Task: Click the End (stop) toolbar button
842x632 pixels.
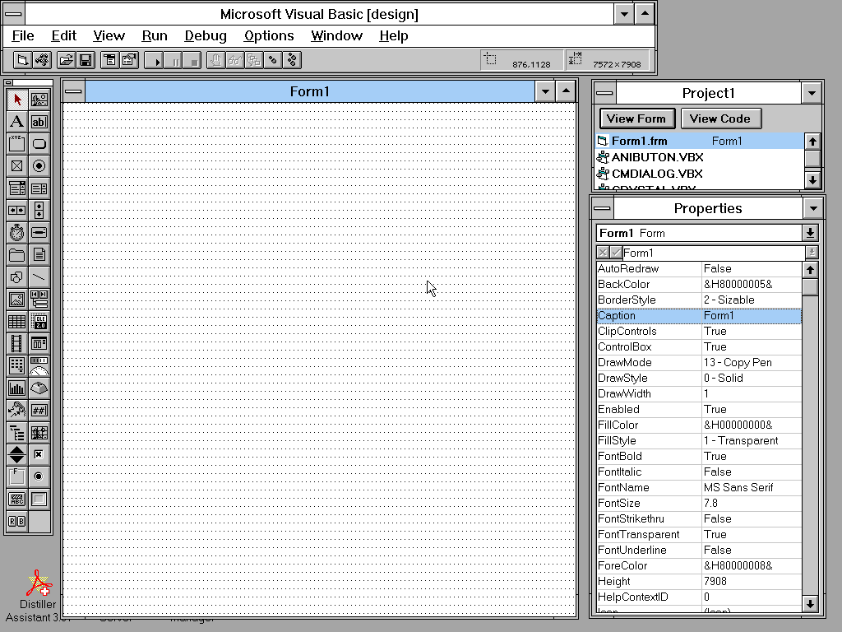Action: (x=192, y=59)
